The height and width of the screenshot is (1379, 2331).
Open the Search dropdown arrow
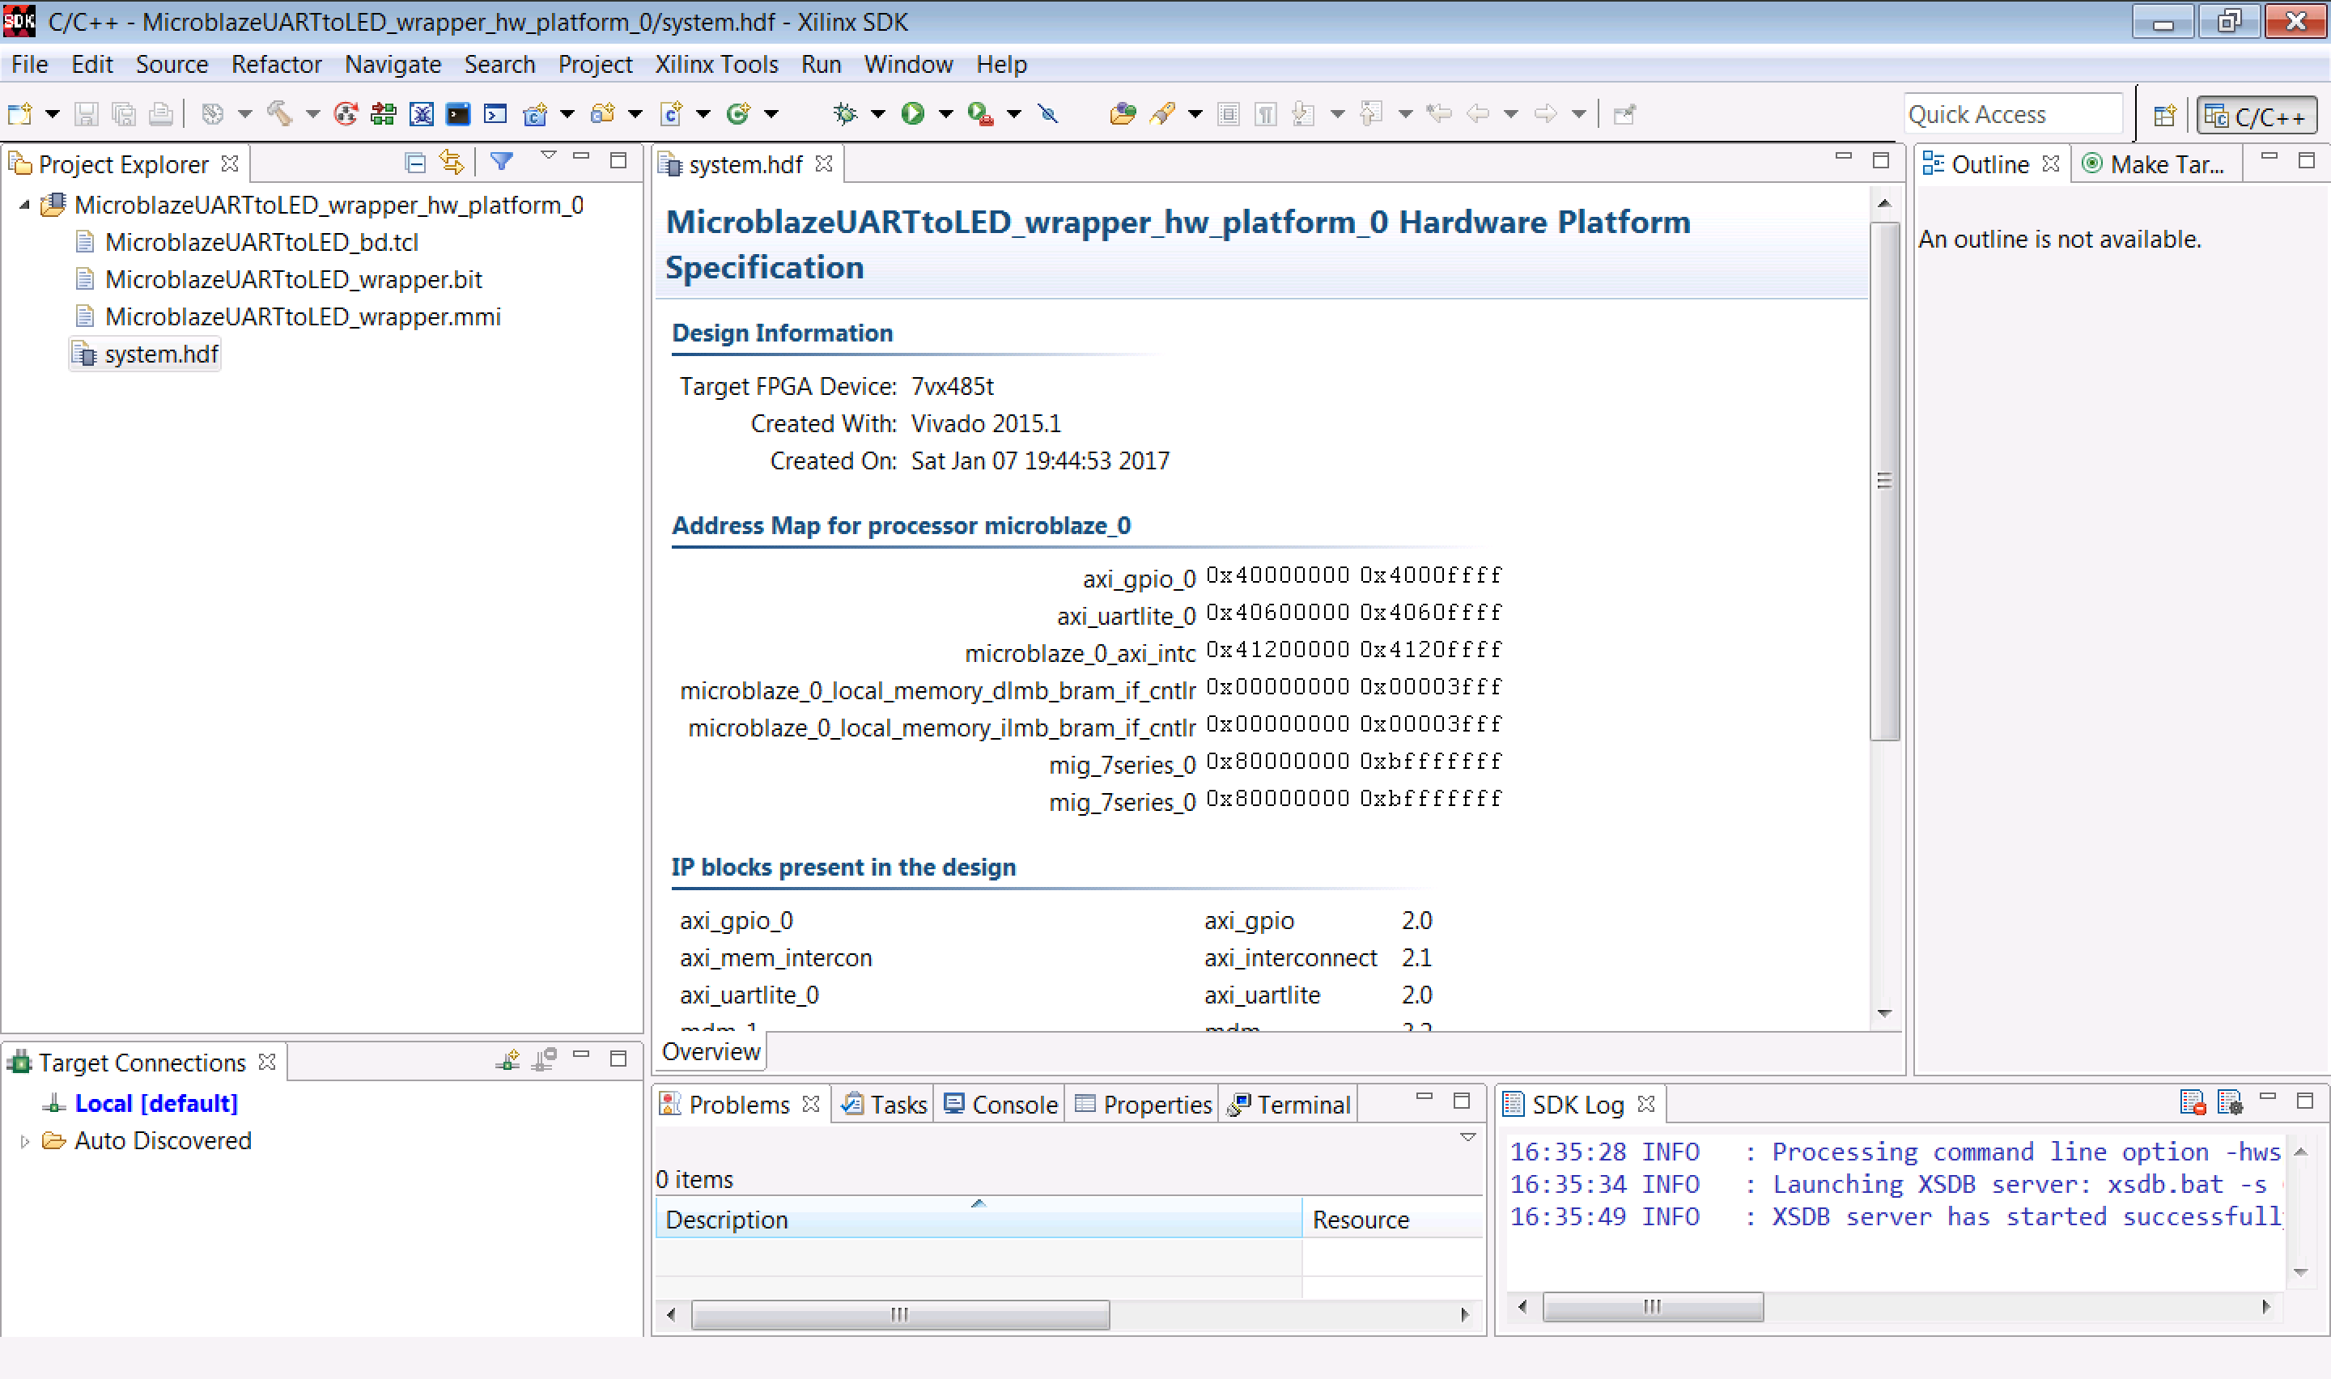1195,114
